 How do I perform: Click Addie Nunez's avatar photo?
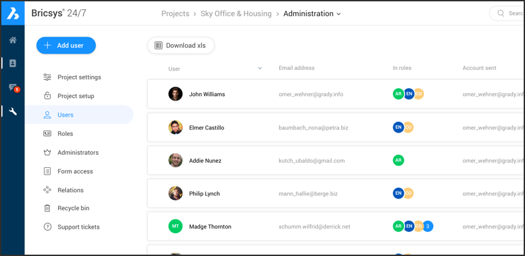tap(175, 160)
